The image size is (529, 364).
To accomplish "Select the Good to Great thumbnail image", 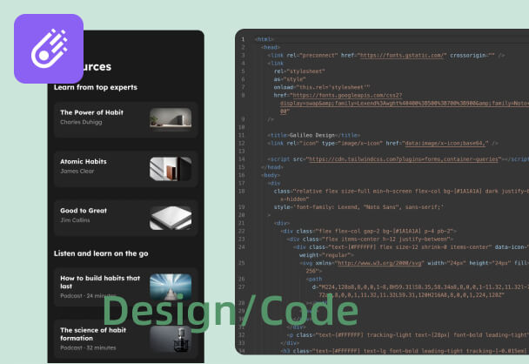I will coord(171,218).
